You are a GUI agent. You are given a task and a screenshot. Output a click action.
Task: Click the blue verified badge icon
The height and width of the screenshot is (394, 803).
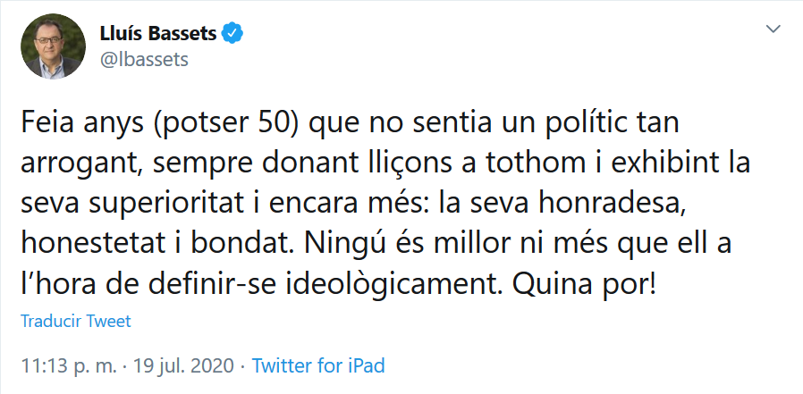coord(232,35)
